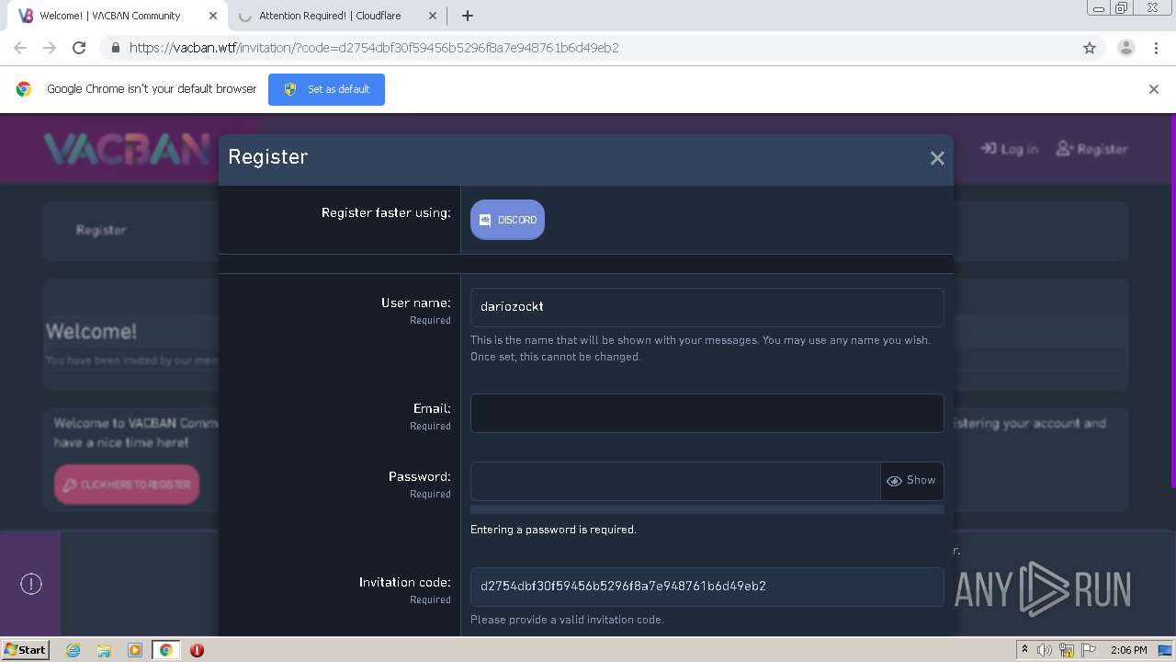
Task: Open File Explorer folder in taskbar
Action: [x=104, y=650]
